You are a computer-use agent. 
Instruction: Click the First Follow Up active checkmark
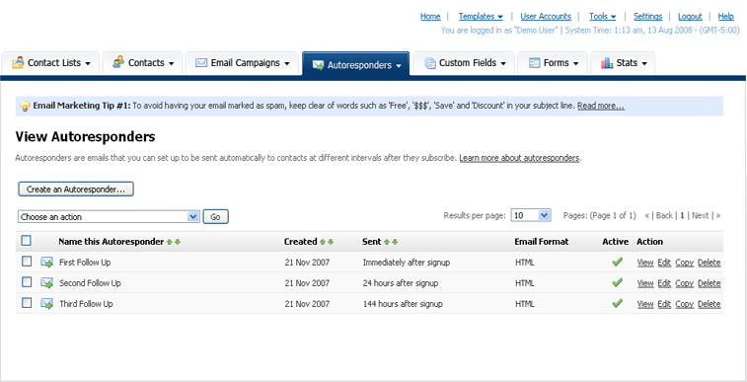[x=618, y=262]
